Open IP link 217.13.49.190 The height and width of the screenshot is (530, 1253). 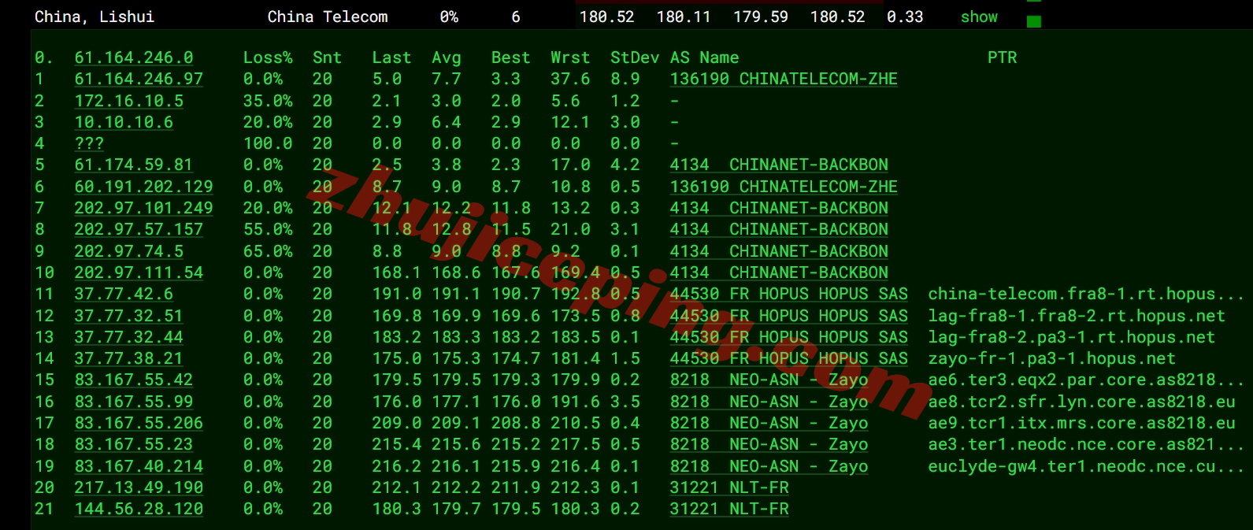pyautogui.click(x=139, y=488)
